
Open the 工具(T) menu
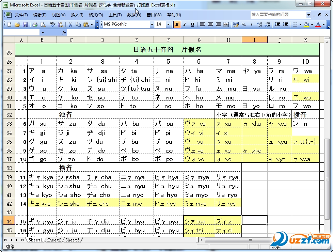pos(115,15)
